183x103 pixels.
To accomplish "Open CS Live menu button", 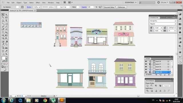I will pyautogui.click(x=164, y=2).
